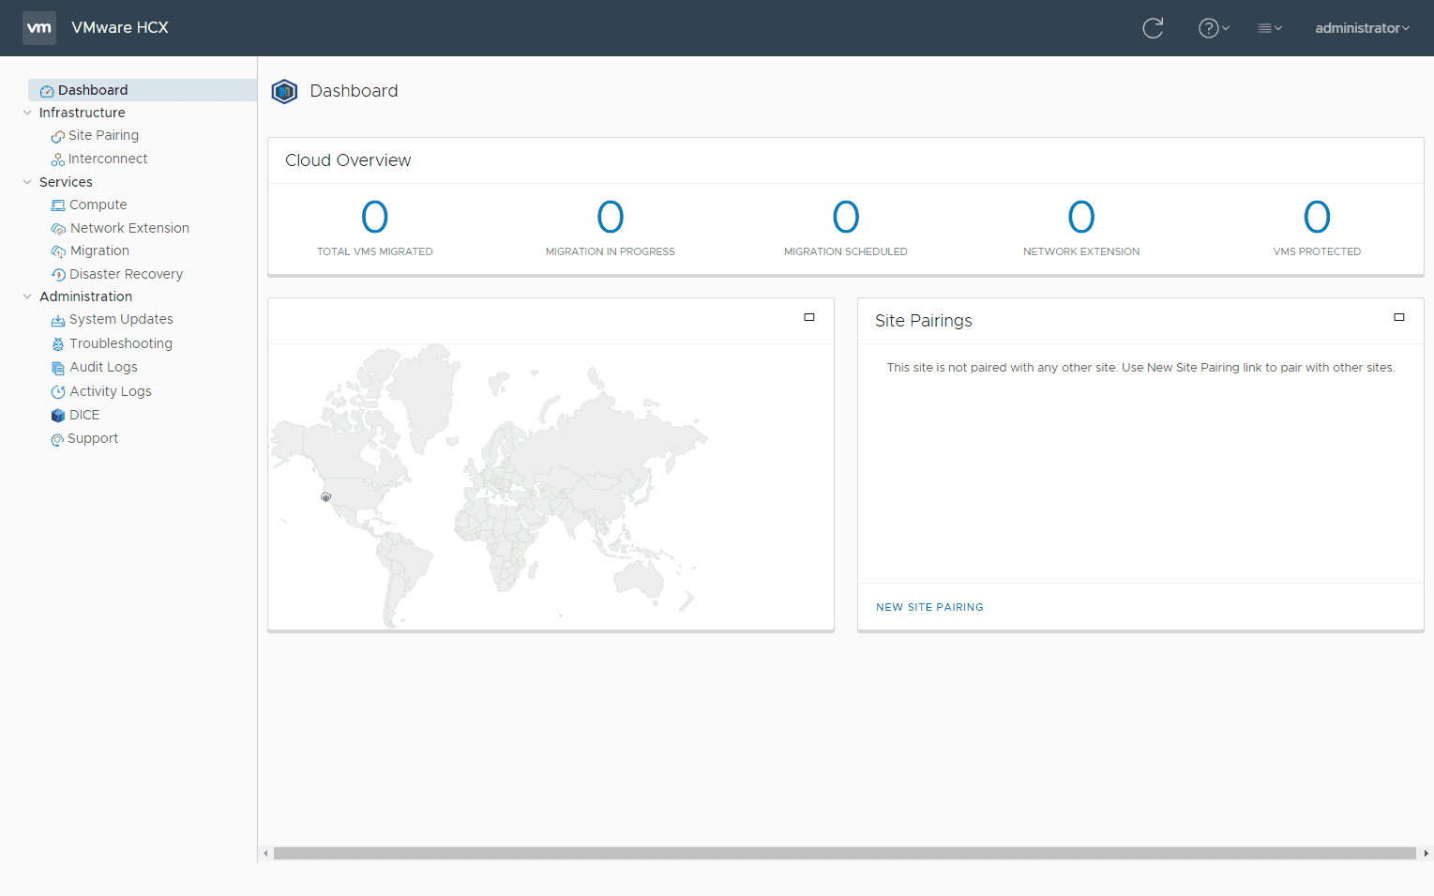Click the site location marker on map
Image resolution: width=1434 pixels, height=896 pixels.
point(326,497)
